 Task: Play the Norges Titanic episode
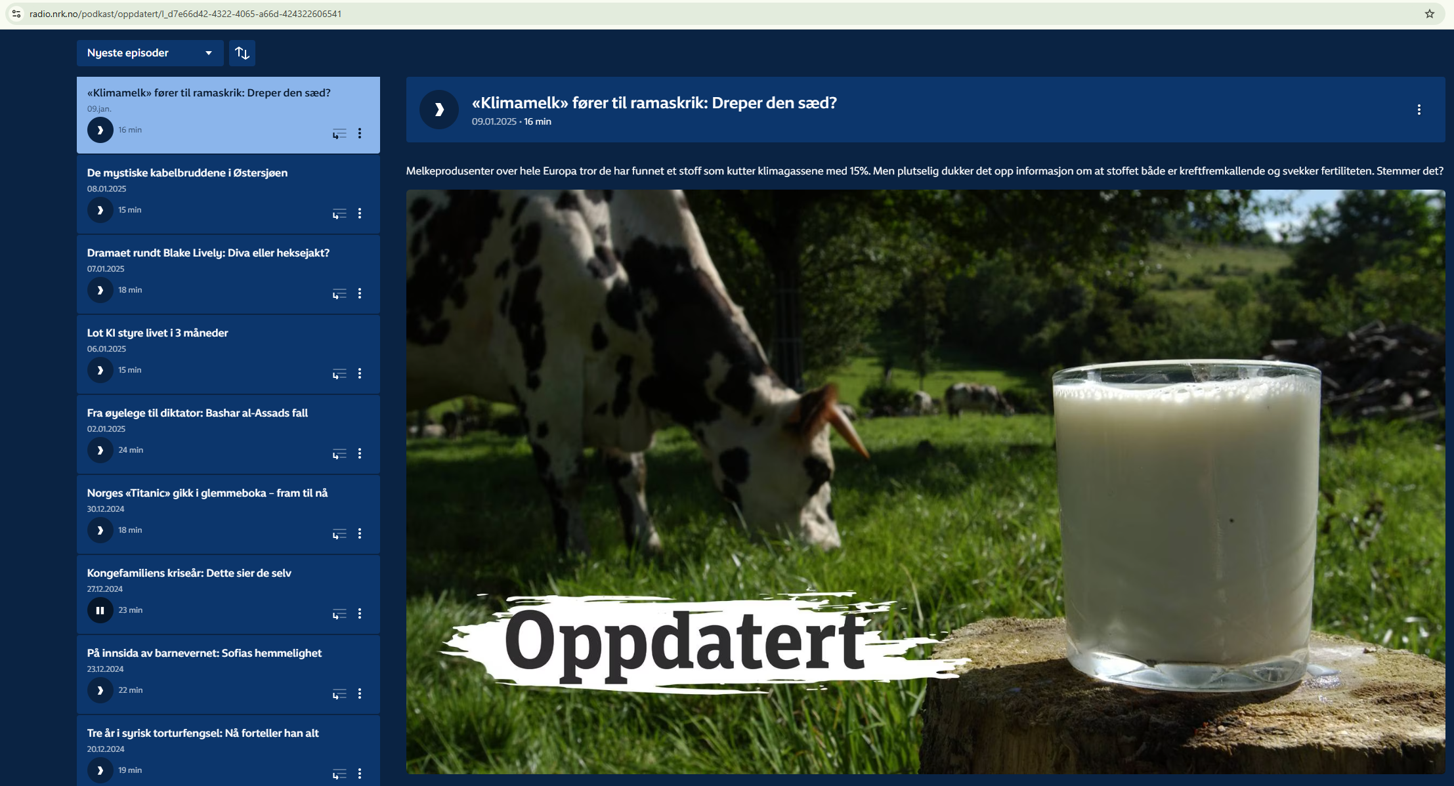(x=100, y=530)
